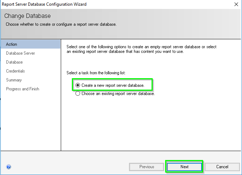This screenshot has width=242, height=175.
Task: Click the Next button
Action: pos(184,167)
